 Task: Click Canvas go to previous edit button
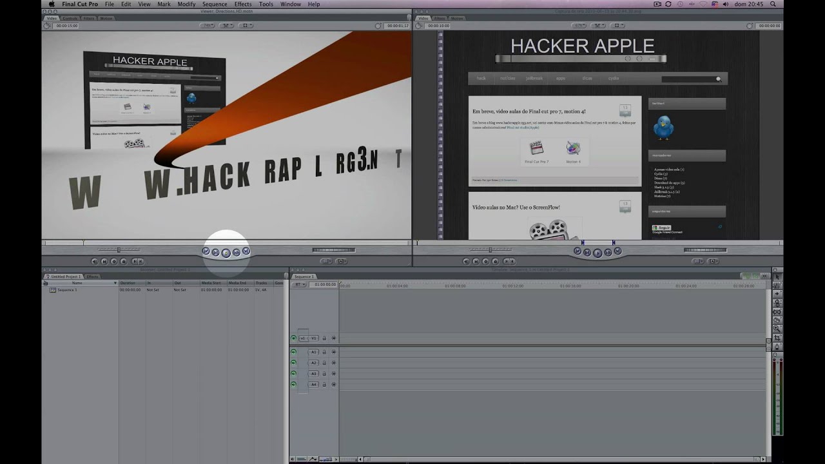pyautogui.click(x=577, y=251)
